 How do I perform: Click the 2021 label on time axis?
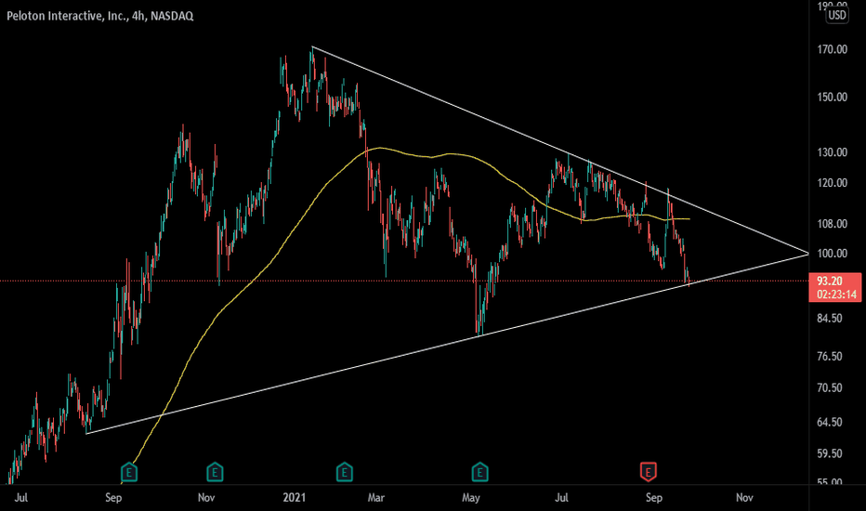pyautogui.click(x=294, y=498)
